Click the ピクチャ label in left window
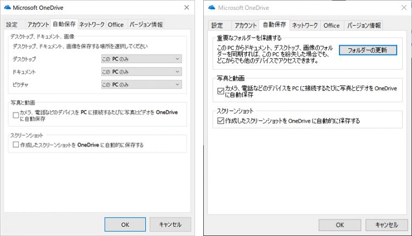The width and height of the screenshot is (412, 236). coord(20,85)
